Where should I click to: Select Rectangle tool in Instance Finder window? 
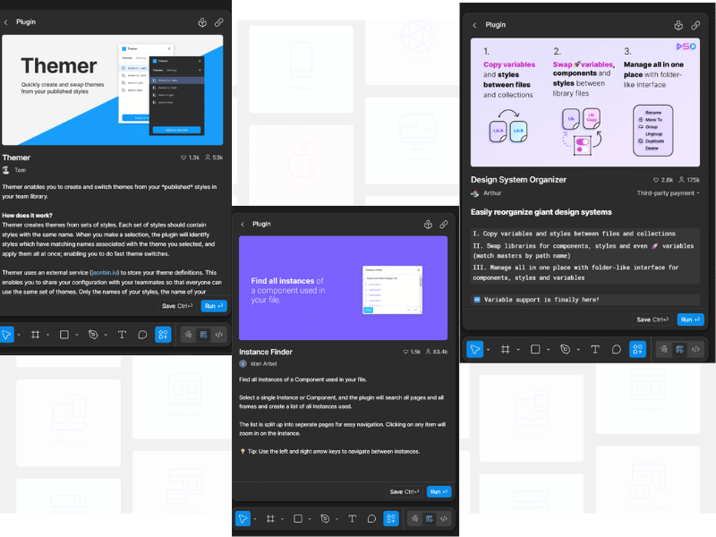[298, 519]
